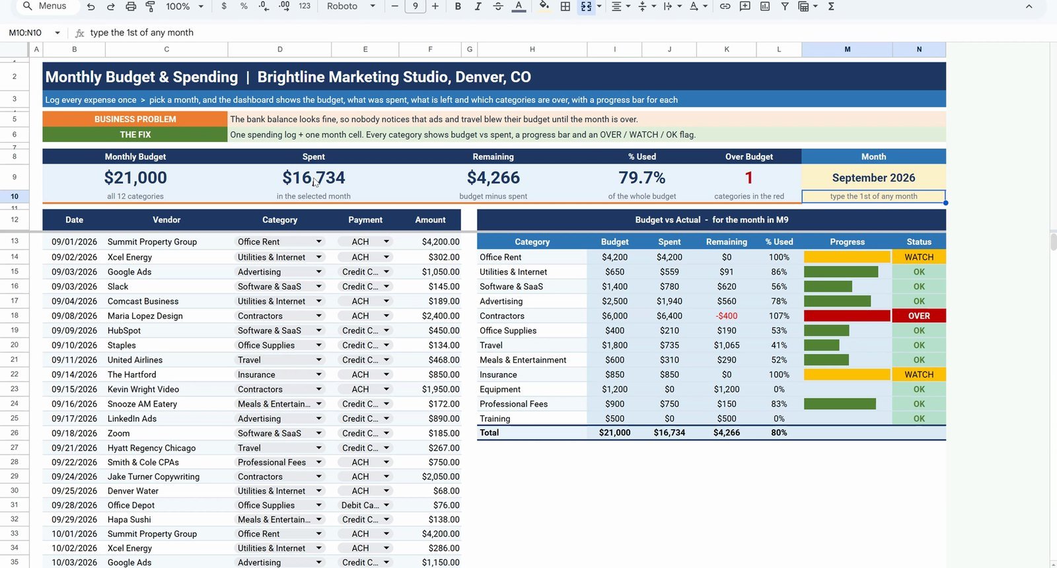Format as currency with dollar icon
The width and height of the screenshot is (1057, 568).
coord(225,7)
